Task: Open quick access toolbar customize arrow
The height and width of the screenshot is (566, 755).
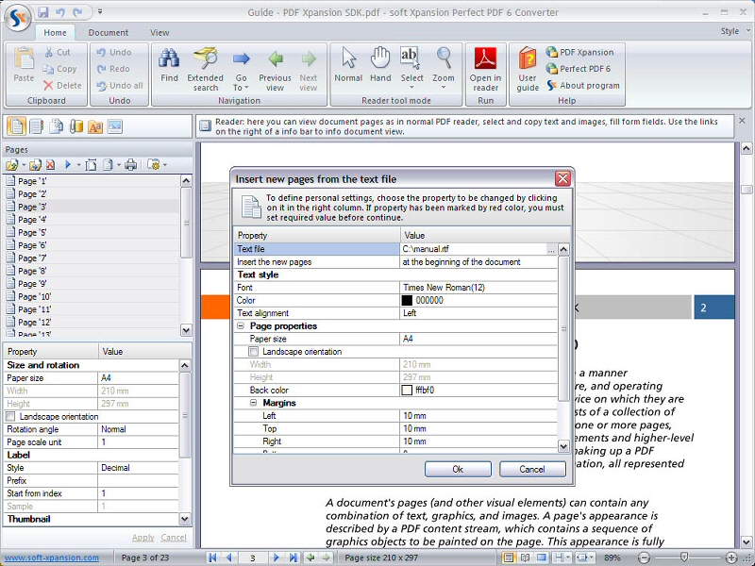Action: click(100, 11)
